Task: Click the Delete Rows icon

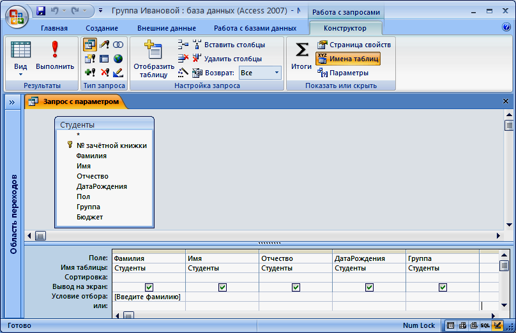Action: (x=183, y=59)
